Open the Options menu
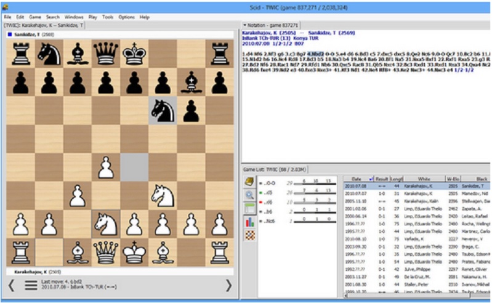This screenshot has height=303, width=492. (x=126, y=17)
